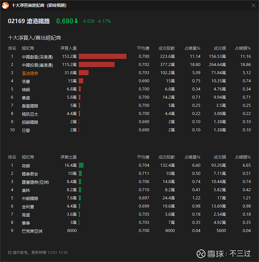Click the green bar for 16.4萬 net sell
Viewport: 259px width, 262px height.
pos(81,165)
